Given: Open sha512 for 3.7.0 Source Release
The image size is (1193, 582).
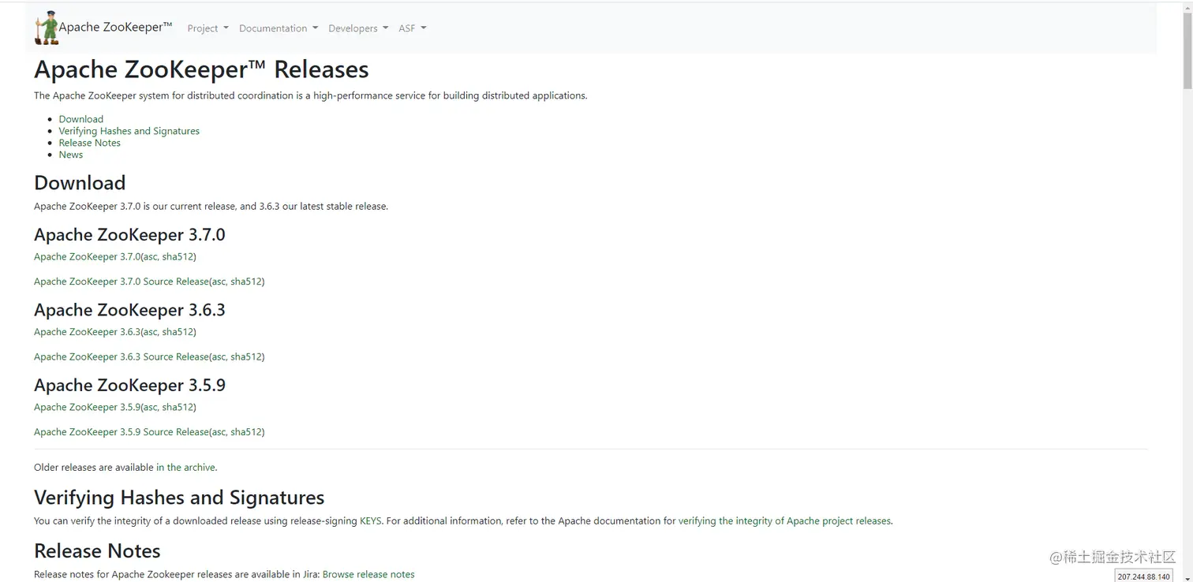Looking at the screenshot, I should pyautogui.click(x=246, y=282).
